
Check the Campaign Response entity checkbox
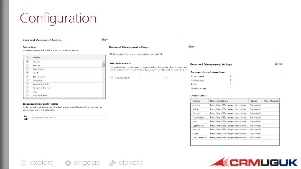27,88
